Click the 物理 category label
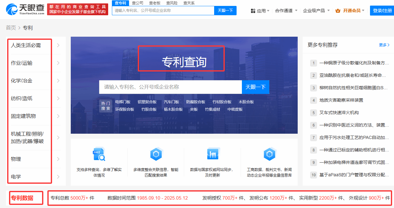Image resolution: width=394 pixels, height=208 pixels. point(16,159)
